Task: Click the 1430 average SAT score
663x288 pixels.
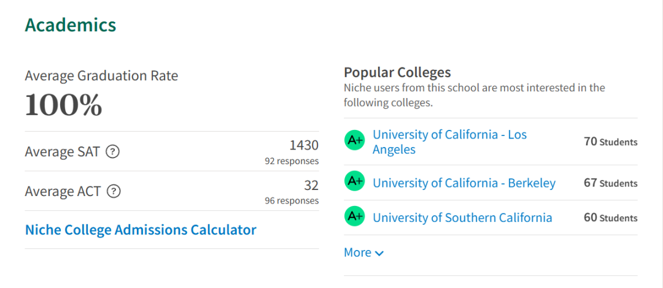Action: 304,146
